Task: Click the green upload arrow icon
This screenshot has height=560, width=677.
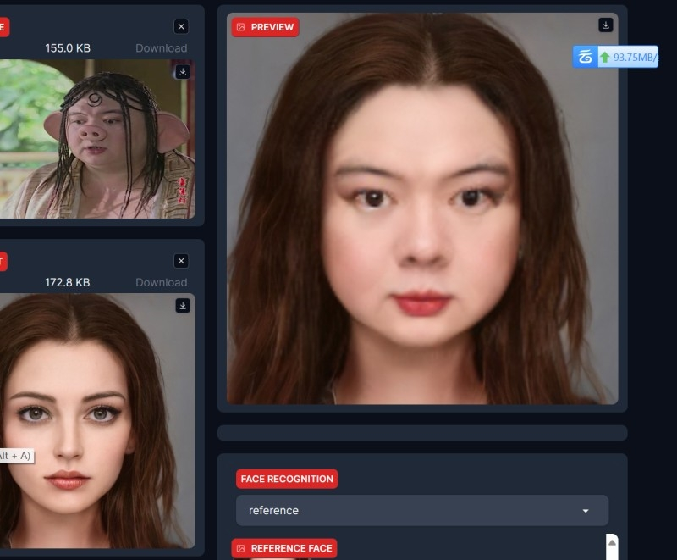Action: point(604,58)
